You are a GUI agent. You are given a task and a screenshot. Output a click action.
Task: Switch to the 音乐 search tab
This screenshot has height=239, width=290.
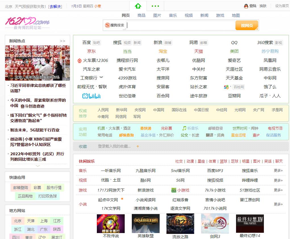click(173, 15)
